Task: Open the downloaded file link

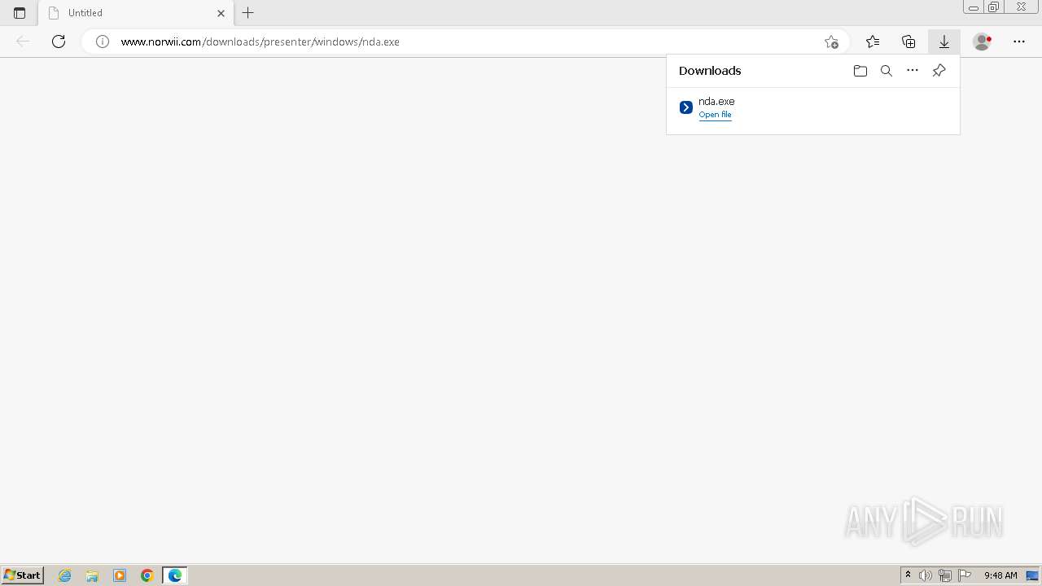Action: point(715,115)
